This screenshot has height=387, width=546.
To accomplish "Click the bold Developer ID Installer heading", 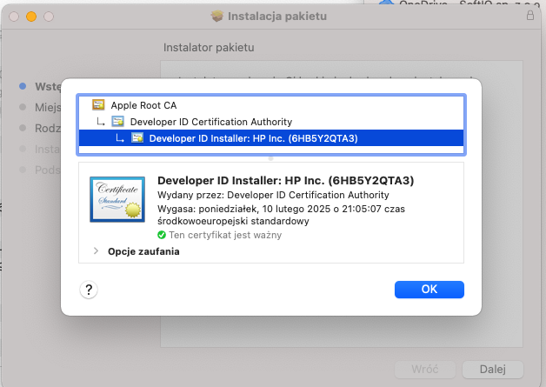I will click(285, 180).
